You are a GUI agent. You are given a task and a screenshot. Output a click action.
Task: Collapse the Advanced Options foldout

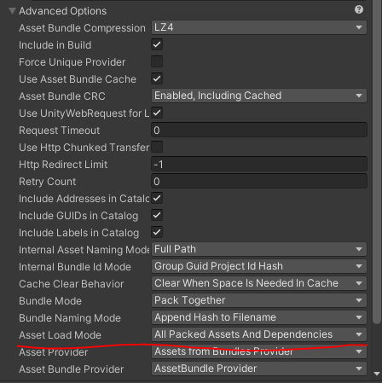(12, 11)
